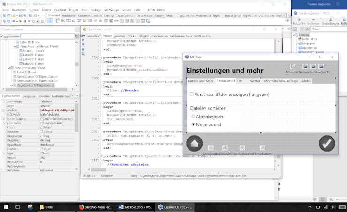Select the 'Neue zuerst' radio button
The width and height of the screenshot is (347, 212).
pos(193,124)
